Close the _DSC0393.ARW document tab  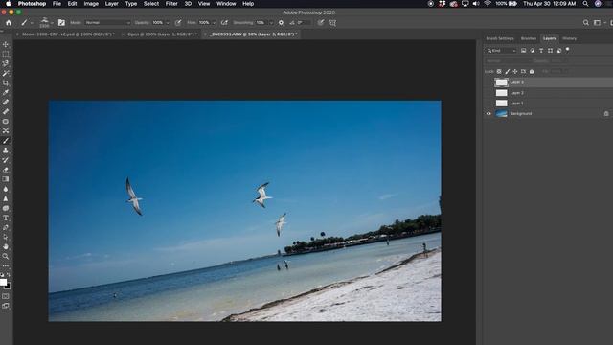coord(205,34)
